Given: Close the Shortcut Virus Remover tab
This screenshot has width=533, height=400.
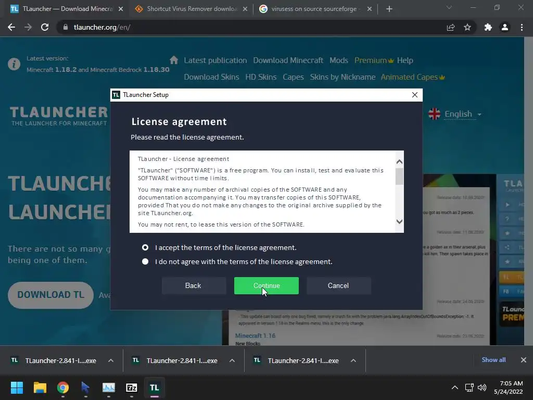Looking at the screenshot, I should (x=245, y=9).
